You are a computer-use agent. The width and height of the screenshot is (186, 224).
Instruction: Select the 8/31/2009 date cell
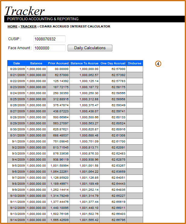click(x=17, y=136)
